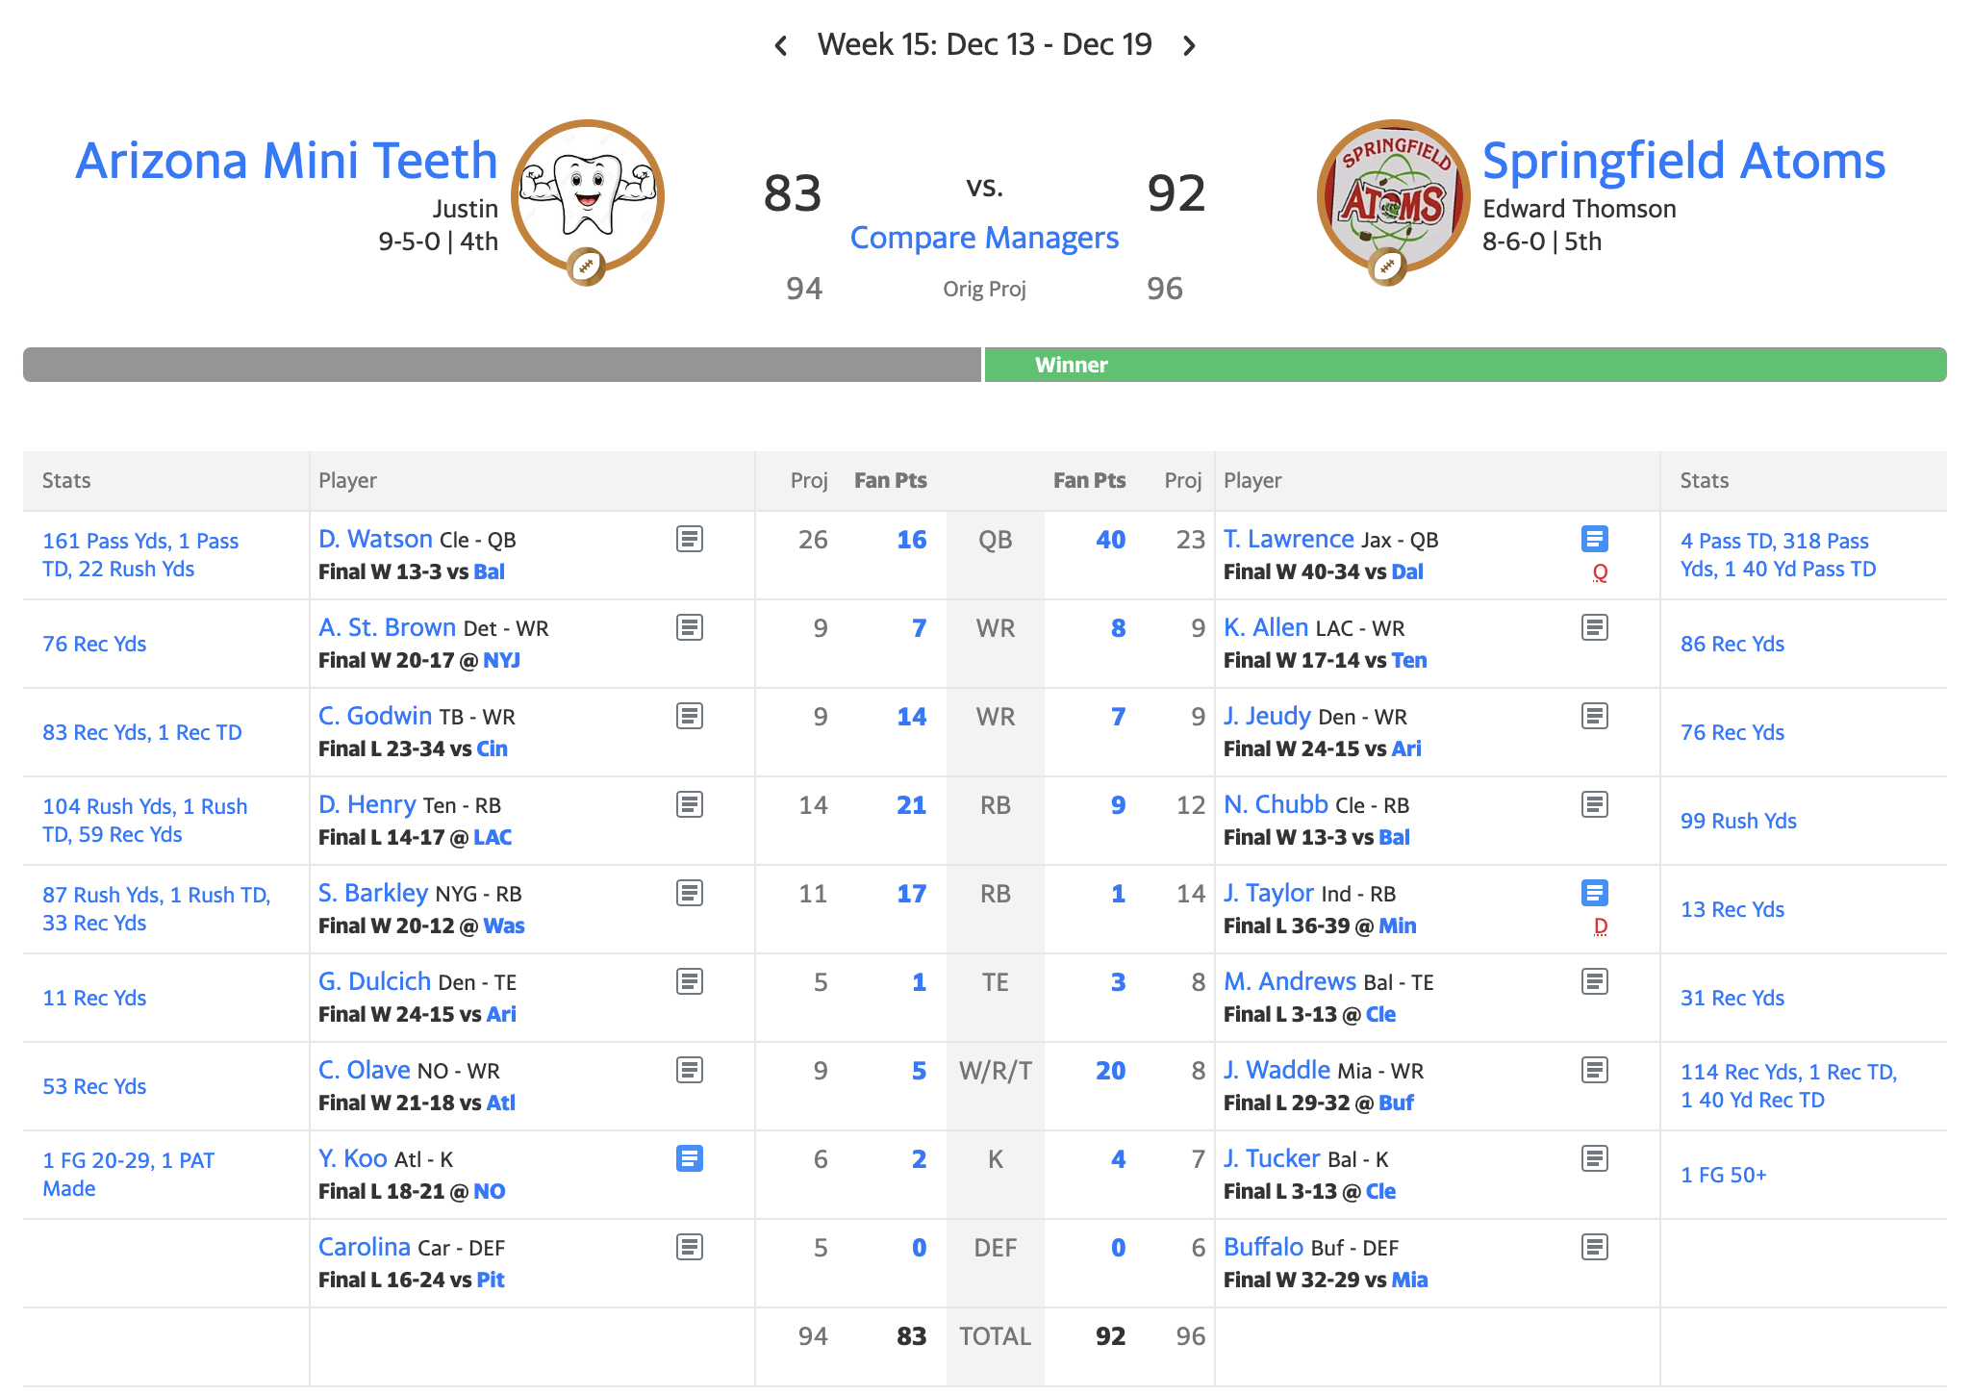Open the Arizona Mini Teeth team page
The width and height of the screenshot is (1972, 1395).
coord(287,161)
